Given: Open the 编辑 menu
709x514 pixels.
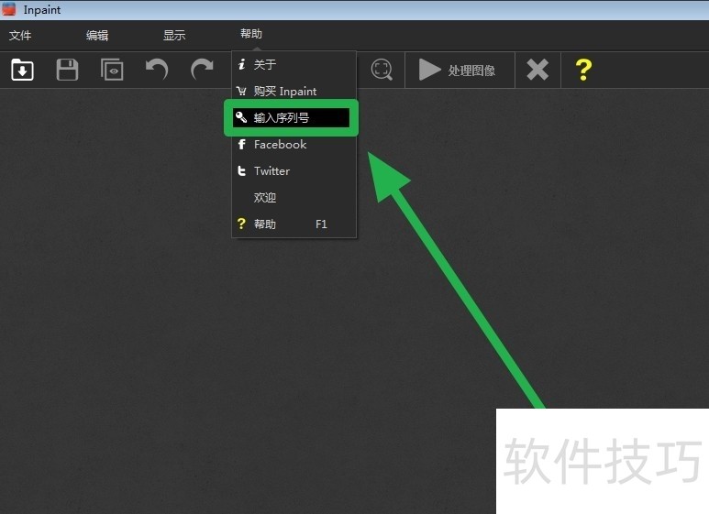Looking at the screenshot, I should (97, 35).
